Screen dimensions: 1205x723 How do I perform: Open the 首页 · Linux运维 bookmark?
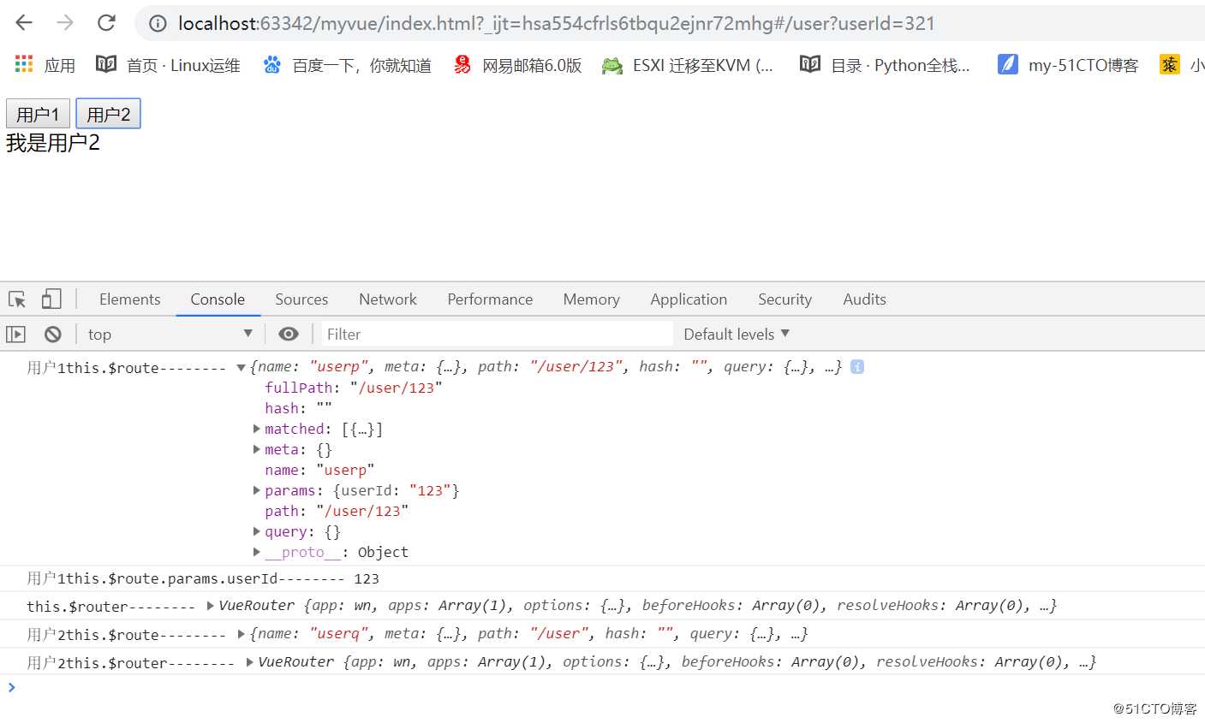coord(168,65)
